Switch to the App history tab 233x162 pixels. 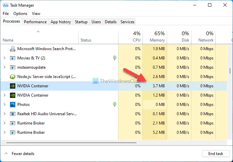(61, 22)
